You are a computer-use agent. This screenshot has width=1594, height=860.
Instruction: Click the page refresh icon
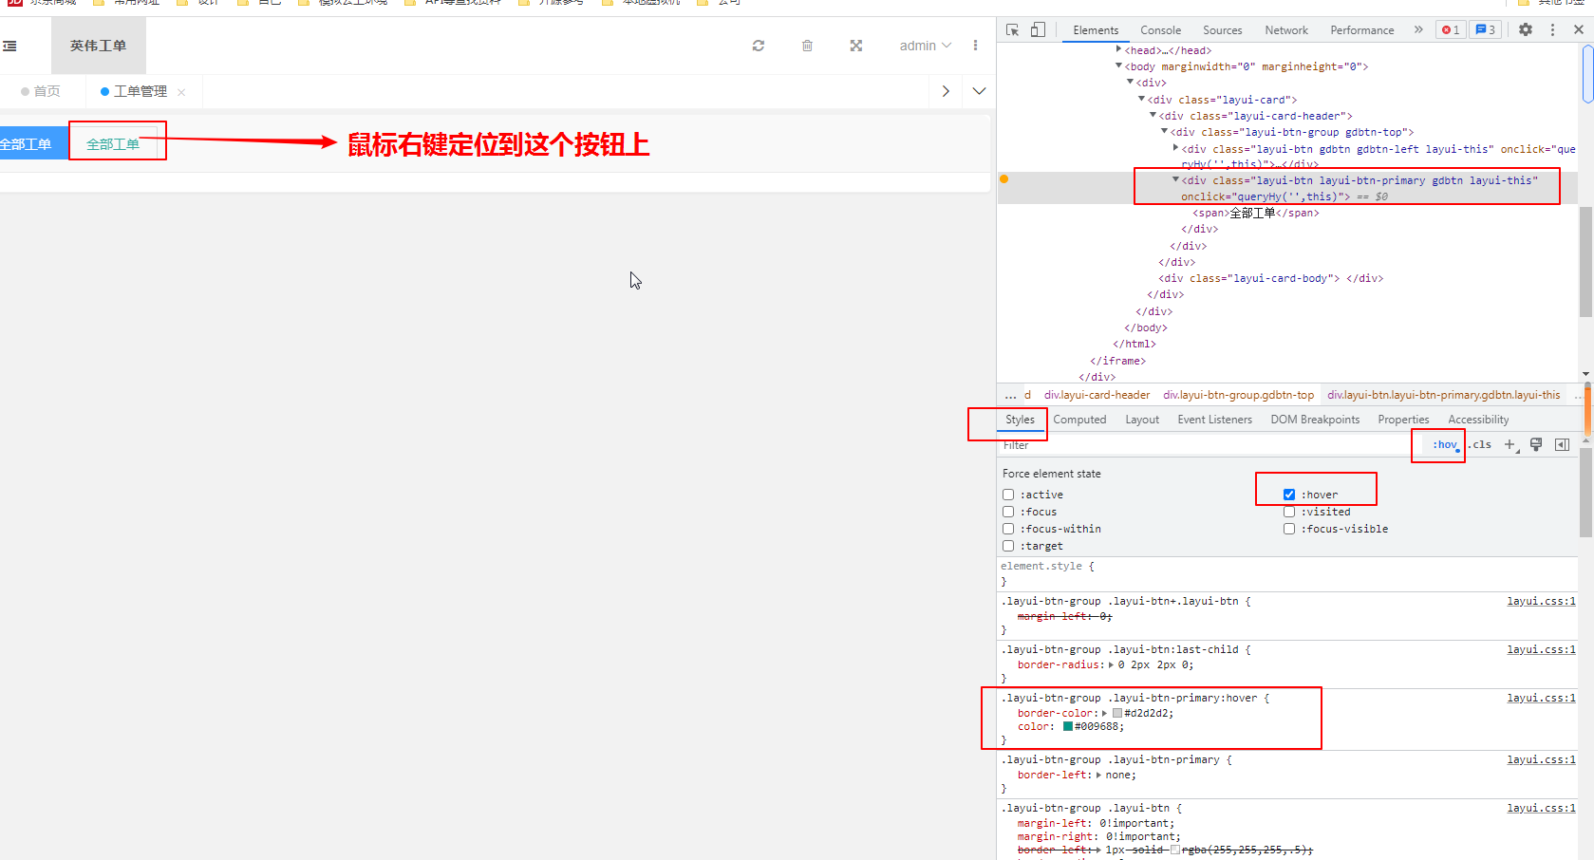pos(759,46)
